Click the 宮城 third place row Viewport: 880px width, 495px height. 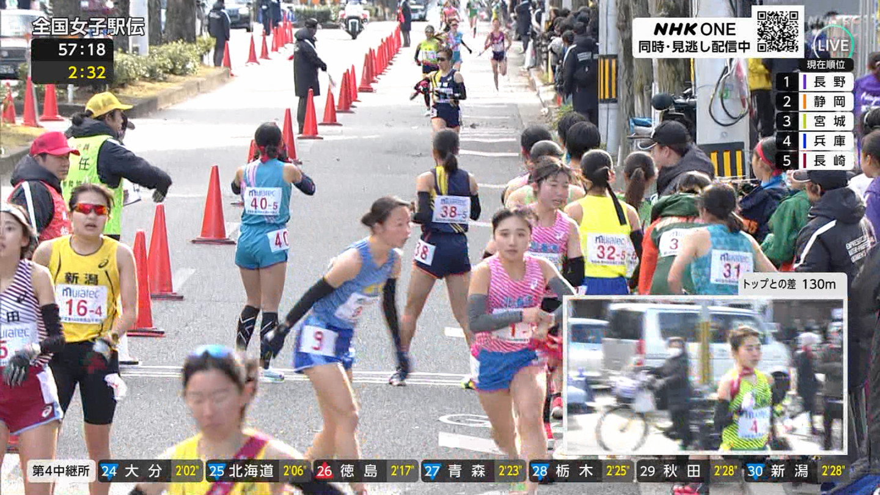[814, 121]
